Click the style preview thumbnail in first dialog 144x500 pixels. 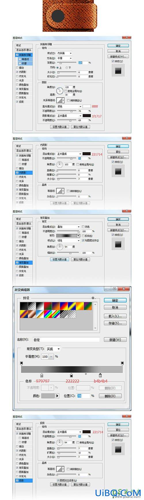tap(118, 70)
